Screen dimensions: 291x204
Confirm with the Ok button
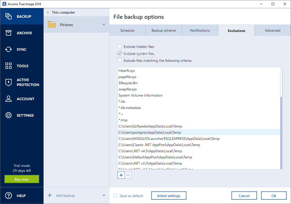pyautogui.click(x=274, y=196)
